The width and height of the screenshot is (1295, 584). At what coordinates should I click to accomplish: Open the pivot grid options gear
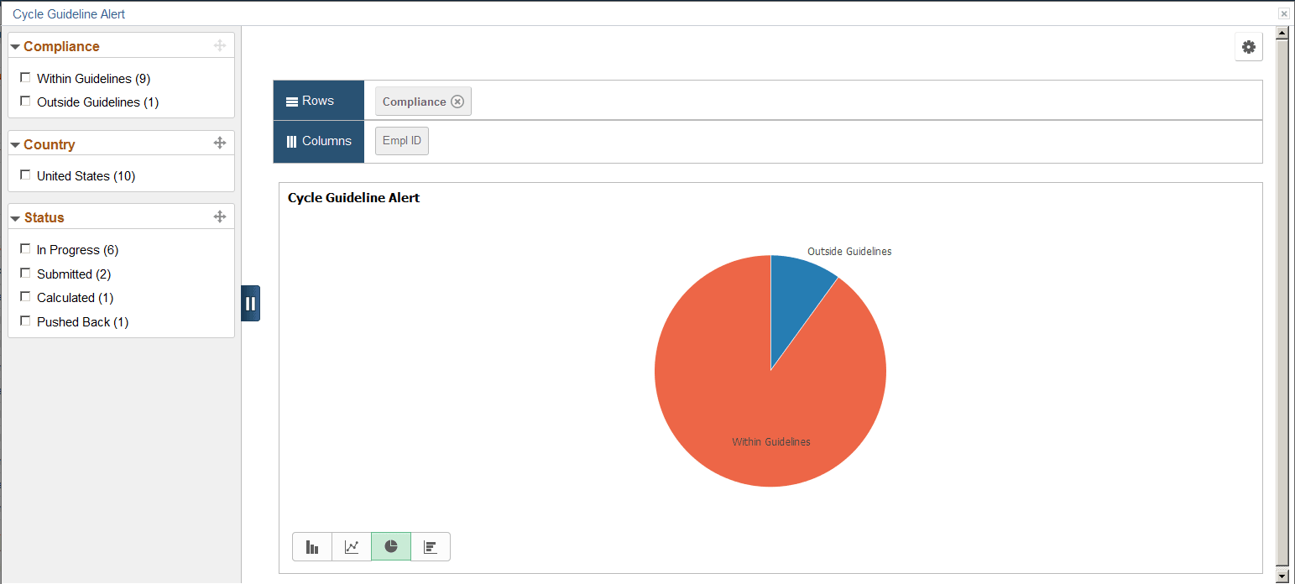pos(1248,47)
